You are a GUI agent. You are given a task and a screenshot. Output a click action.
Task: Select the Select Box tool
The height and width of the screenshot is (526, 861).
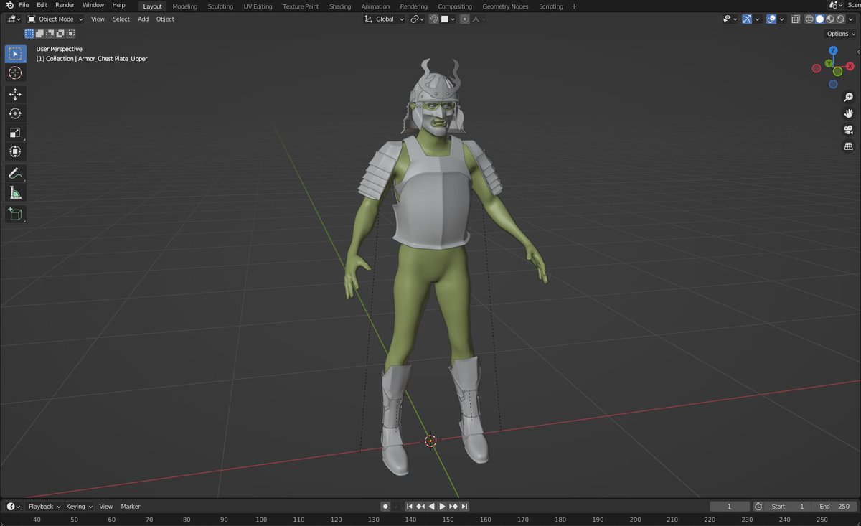(x=16, y=55)
